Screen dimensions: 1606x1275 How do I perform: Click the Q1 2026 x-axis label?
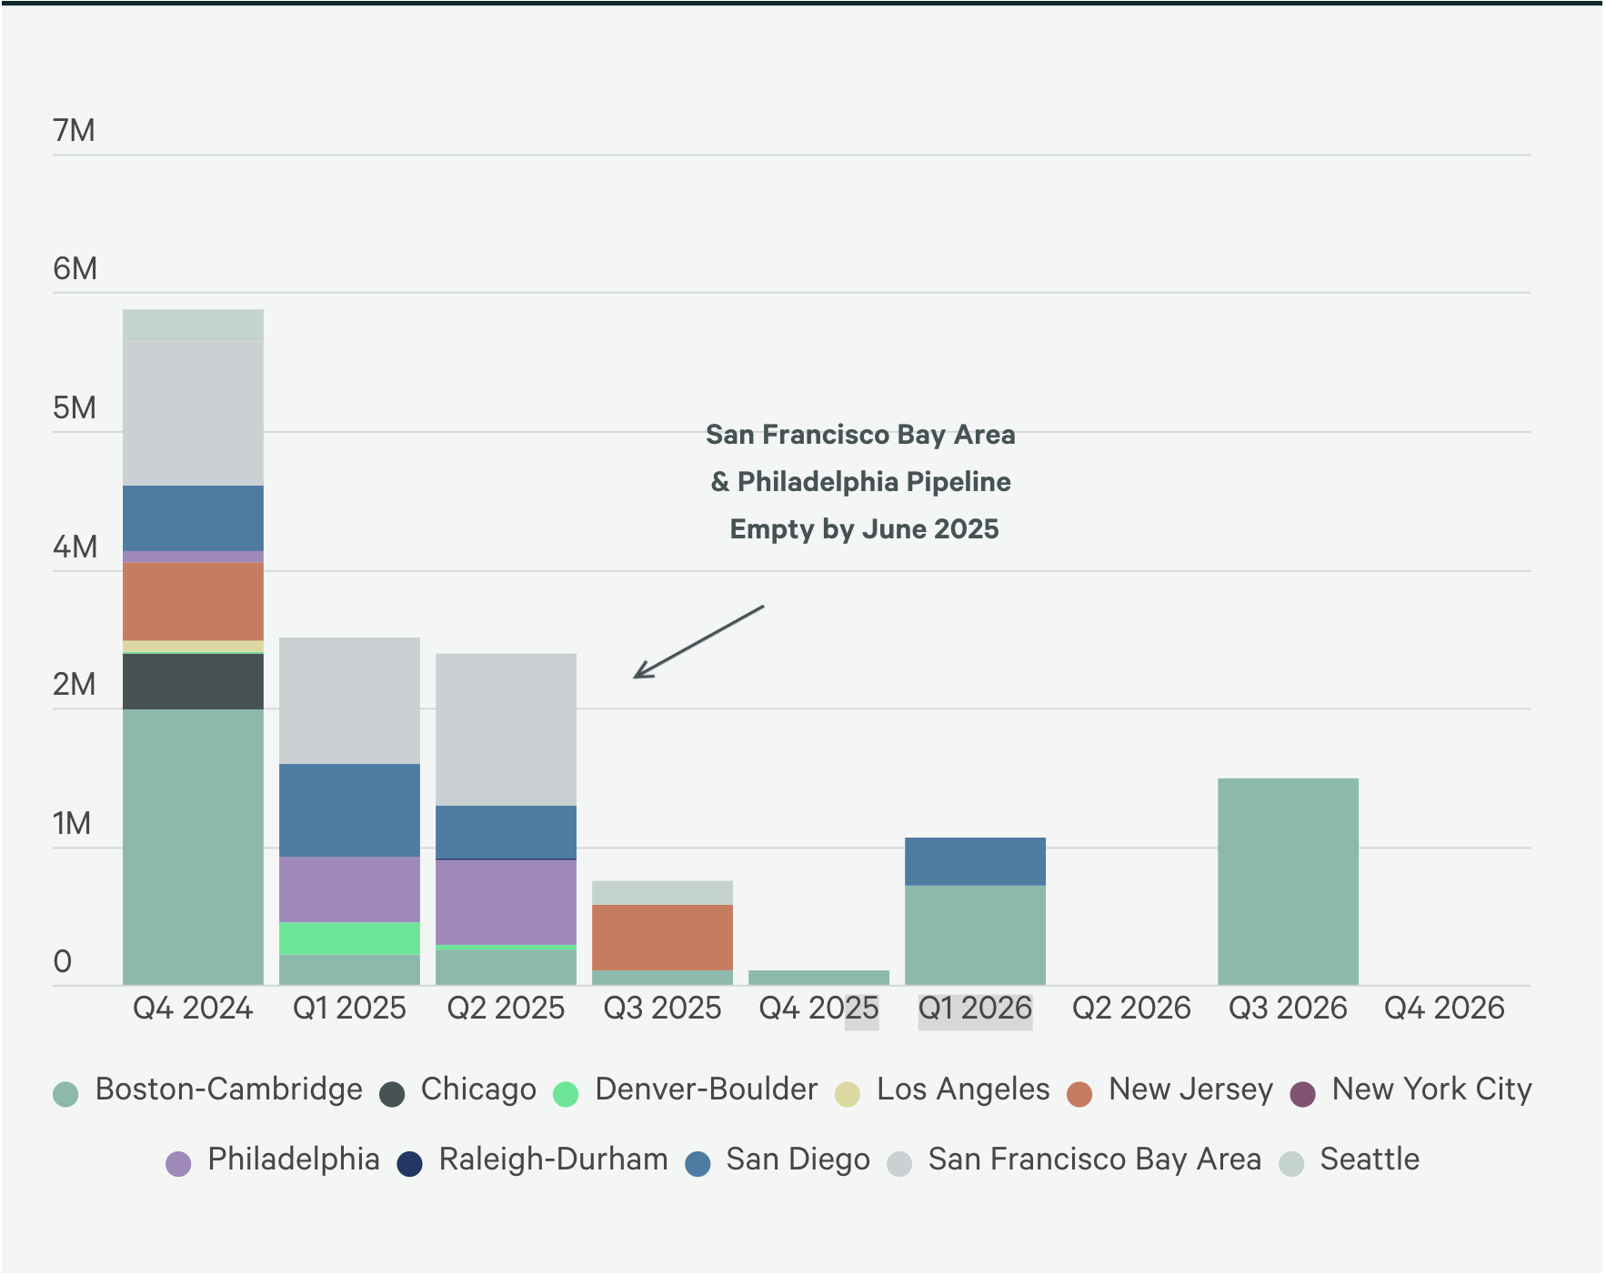[x=975, y=1009]
